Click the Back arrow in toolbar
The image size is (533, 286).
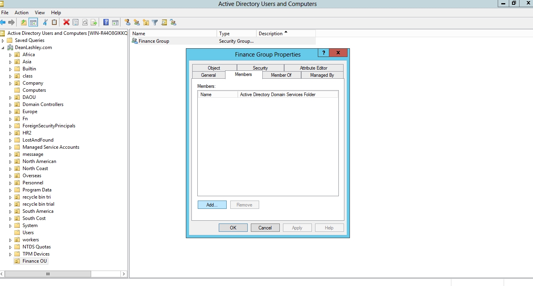(3, 23)
